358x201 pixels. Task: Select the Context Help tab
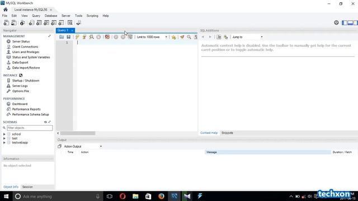[209, 133]
